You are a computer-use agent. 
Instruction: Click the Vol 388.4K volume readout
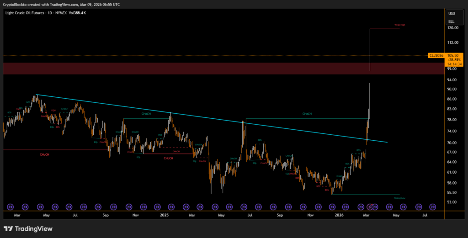77,13
